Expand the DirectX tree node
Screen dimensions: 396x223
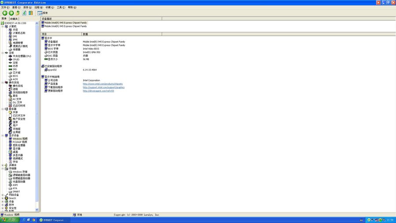coord(2,198)
